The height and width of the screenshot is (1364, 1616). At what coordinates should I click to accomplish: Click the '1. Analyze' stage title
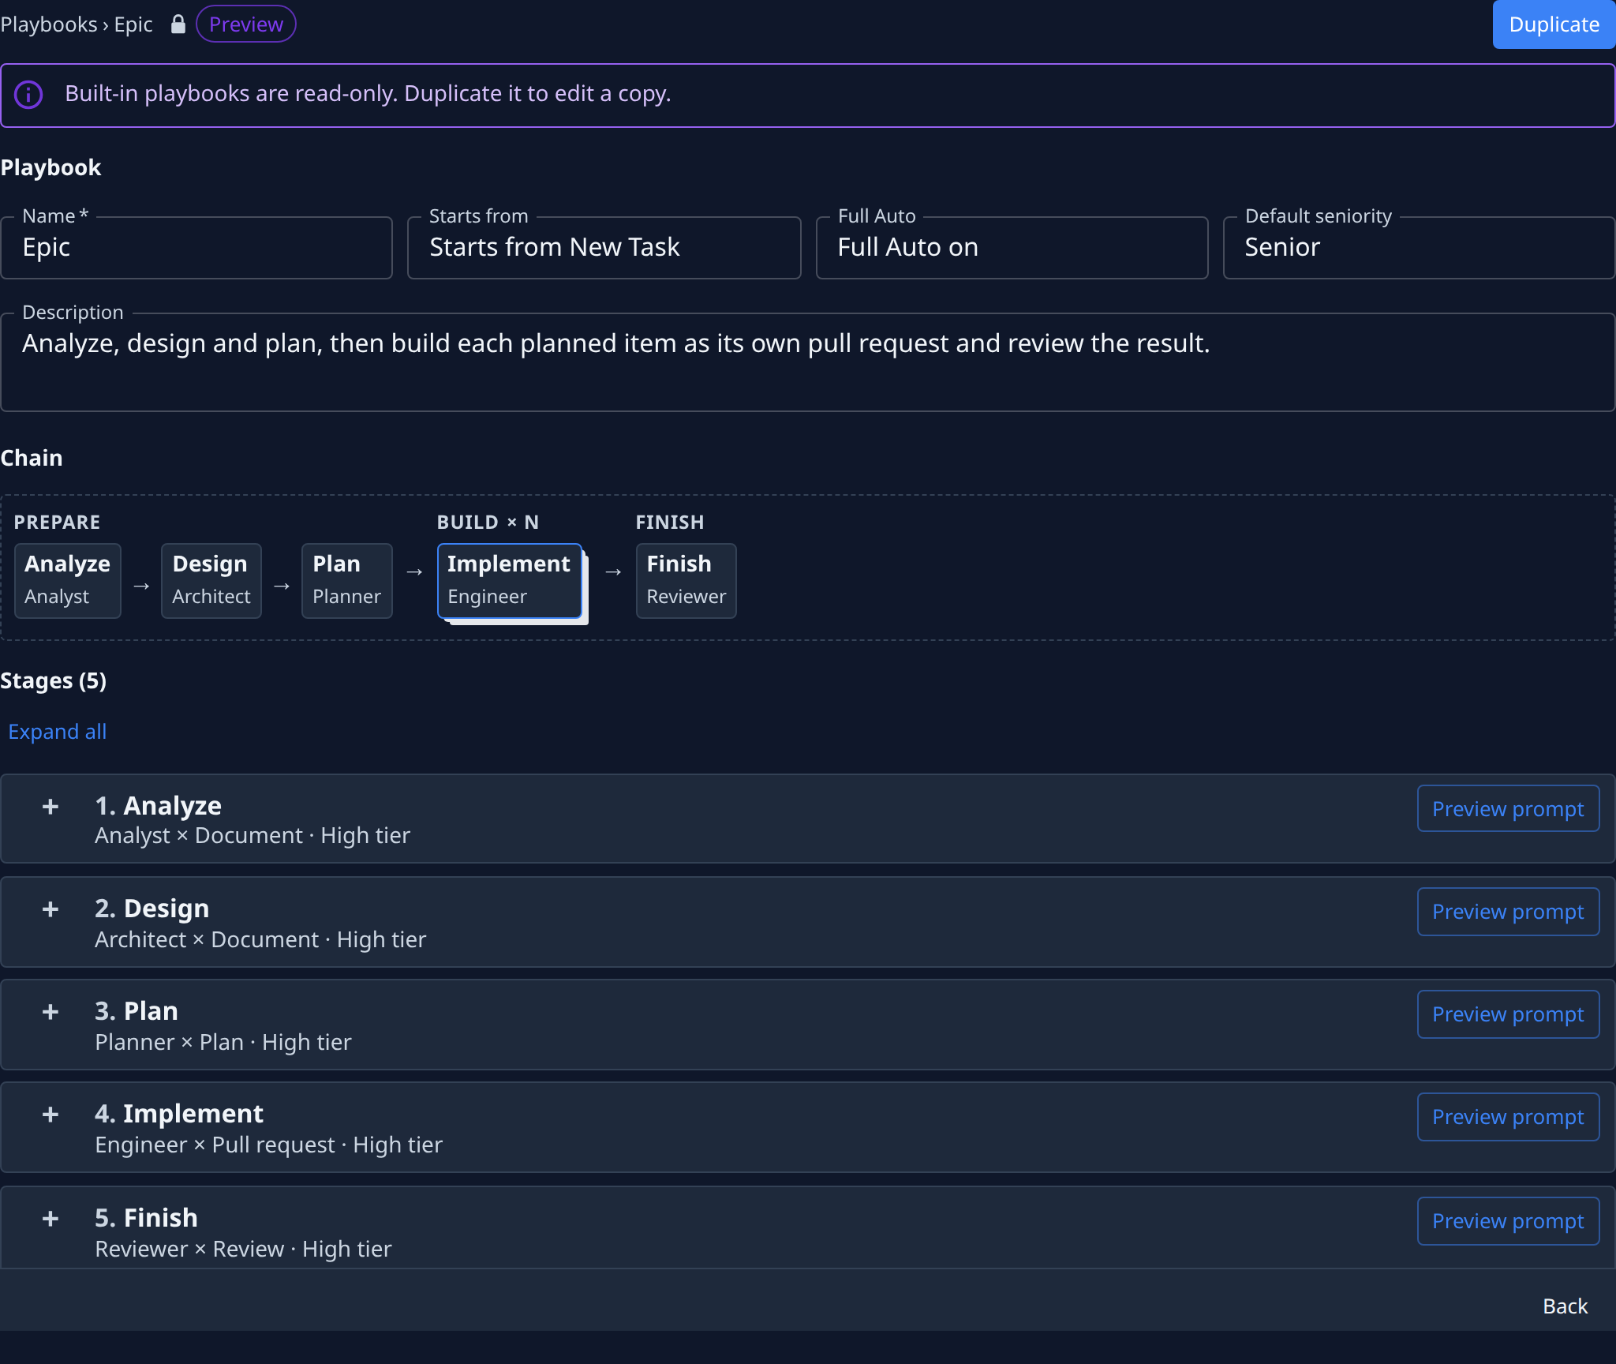(x=159, y=806)
